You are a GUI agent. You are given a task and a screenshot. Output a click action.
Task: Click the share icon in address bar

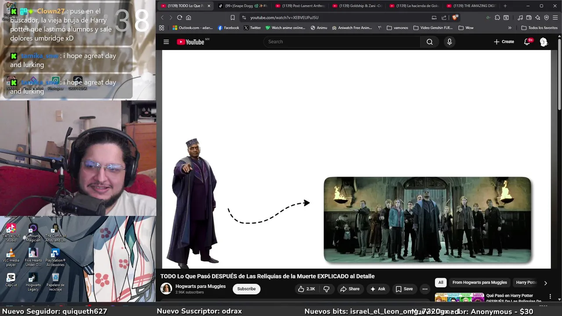444,18
